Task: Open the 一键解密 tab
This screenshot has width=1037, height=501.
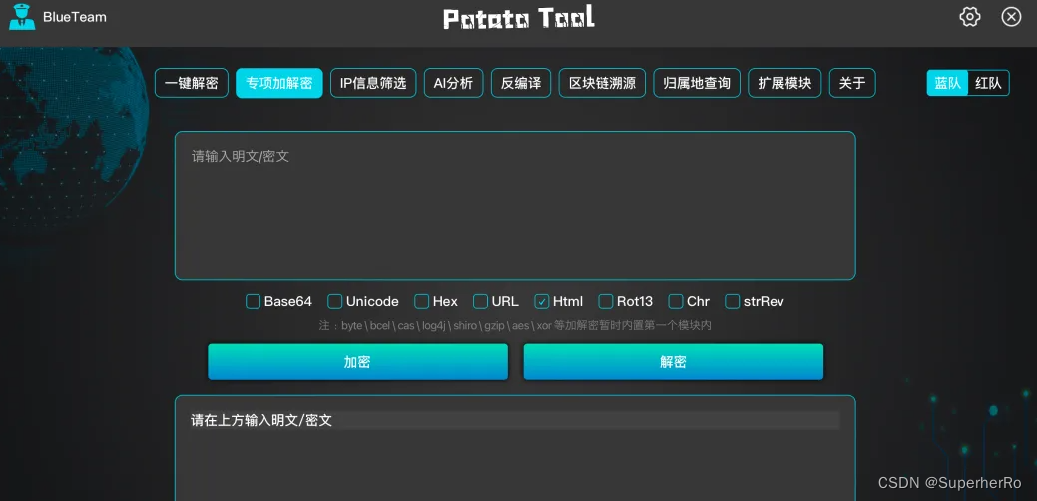Action: 191,83
